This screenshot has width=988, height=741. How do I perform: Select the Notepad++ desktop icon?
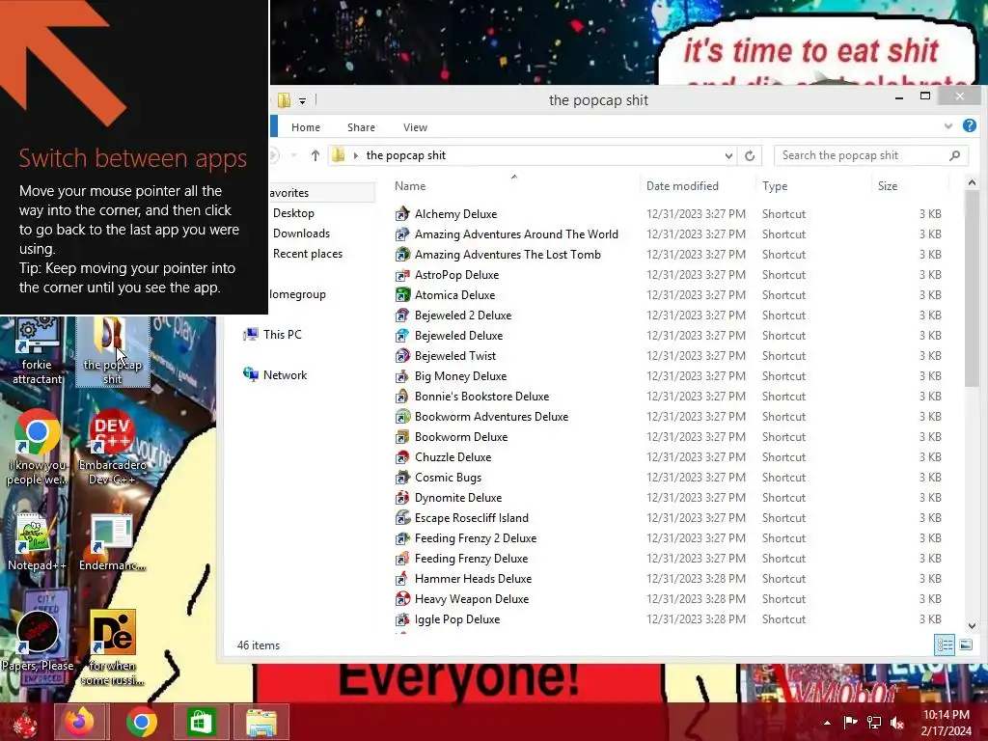click(37, 540)
